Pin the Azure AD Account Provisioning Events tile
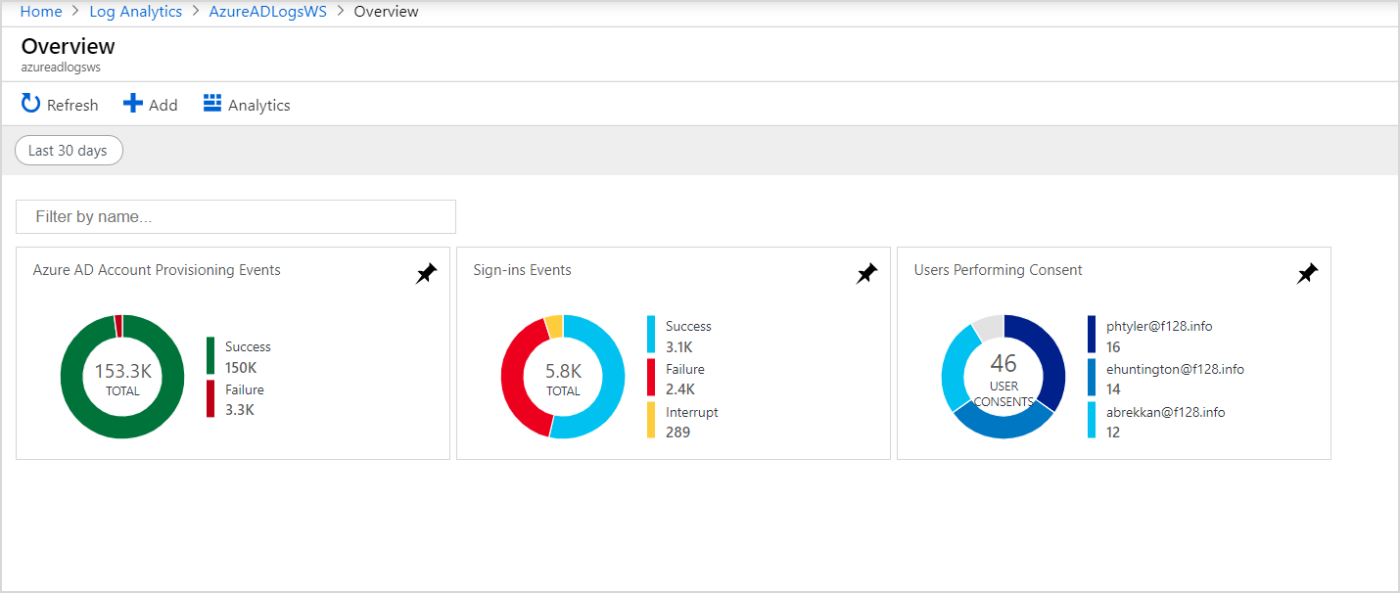The height and width of the screenshot is (593, 1400). (426, 274)
